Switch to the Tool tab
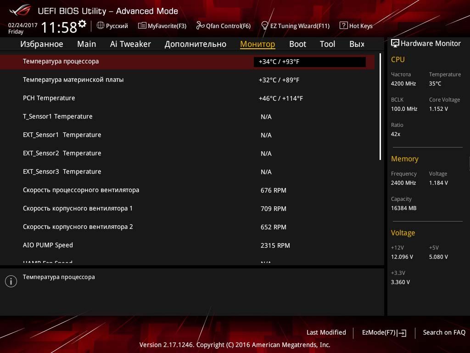 click(x=327, y=44)
